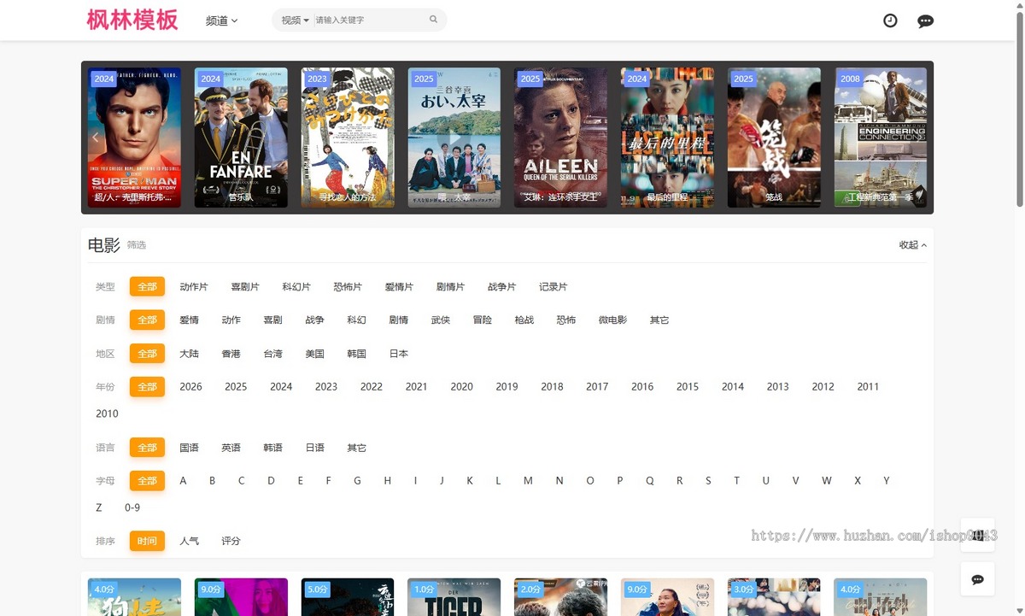
Task: Filter by letter M
Action: (x=528, y=481)
